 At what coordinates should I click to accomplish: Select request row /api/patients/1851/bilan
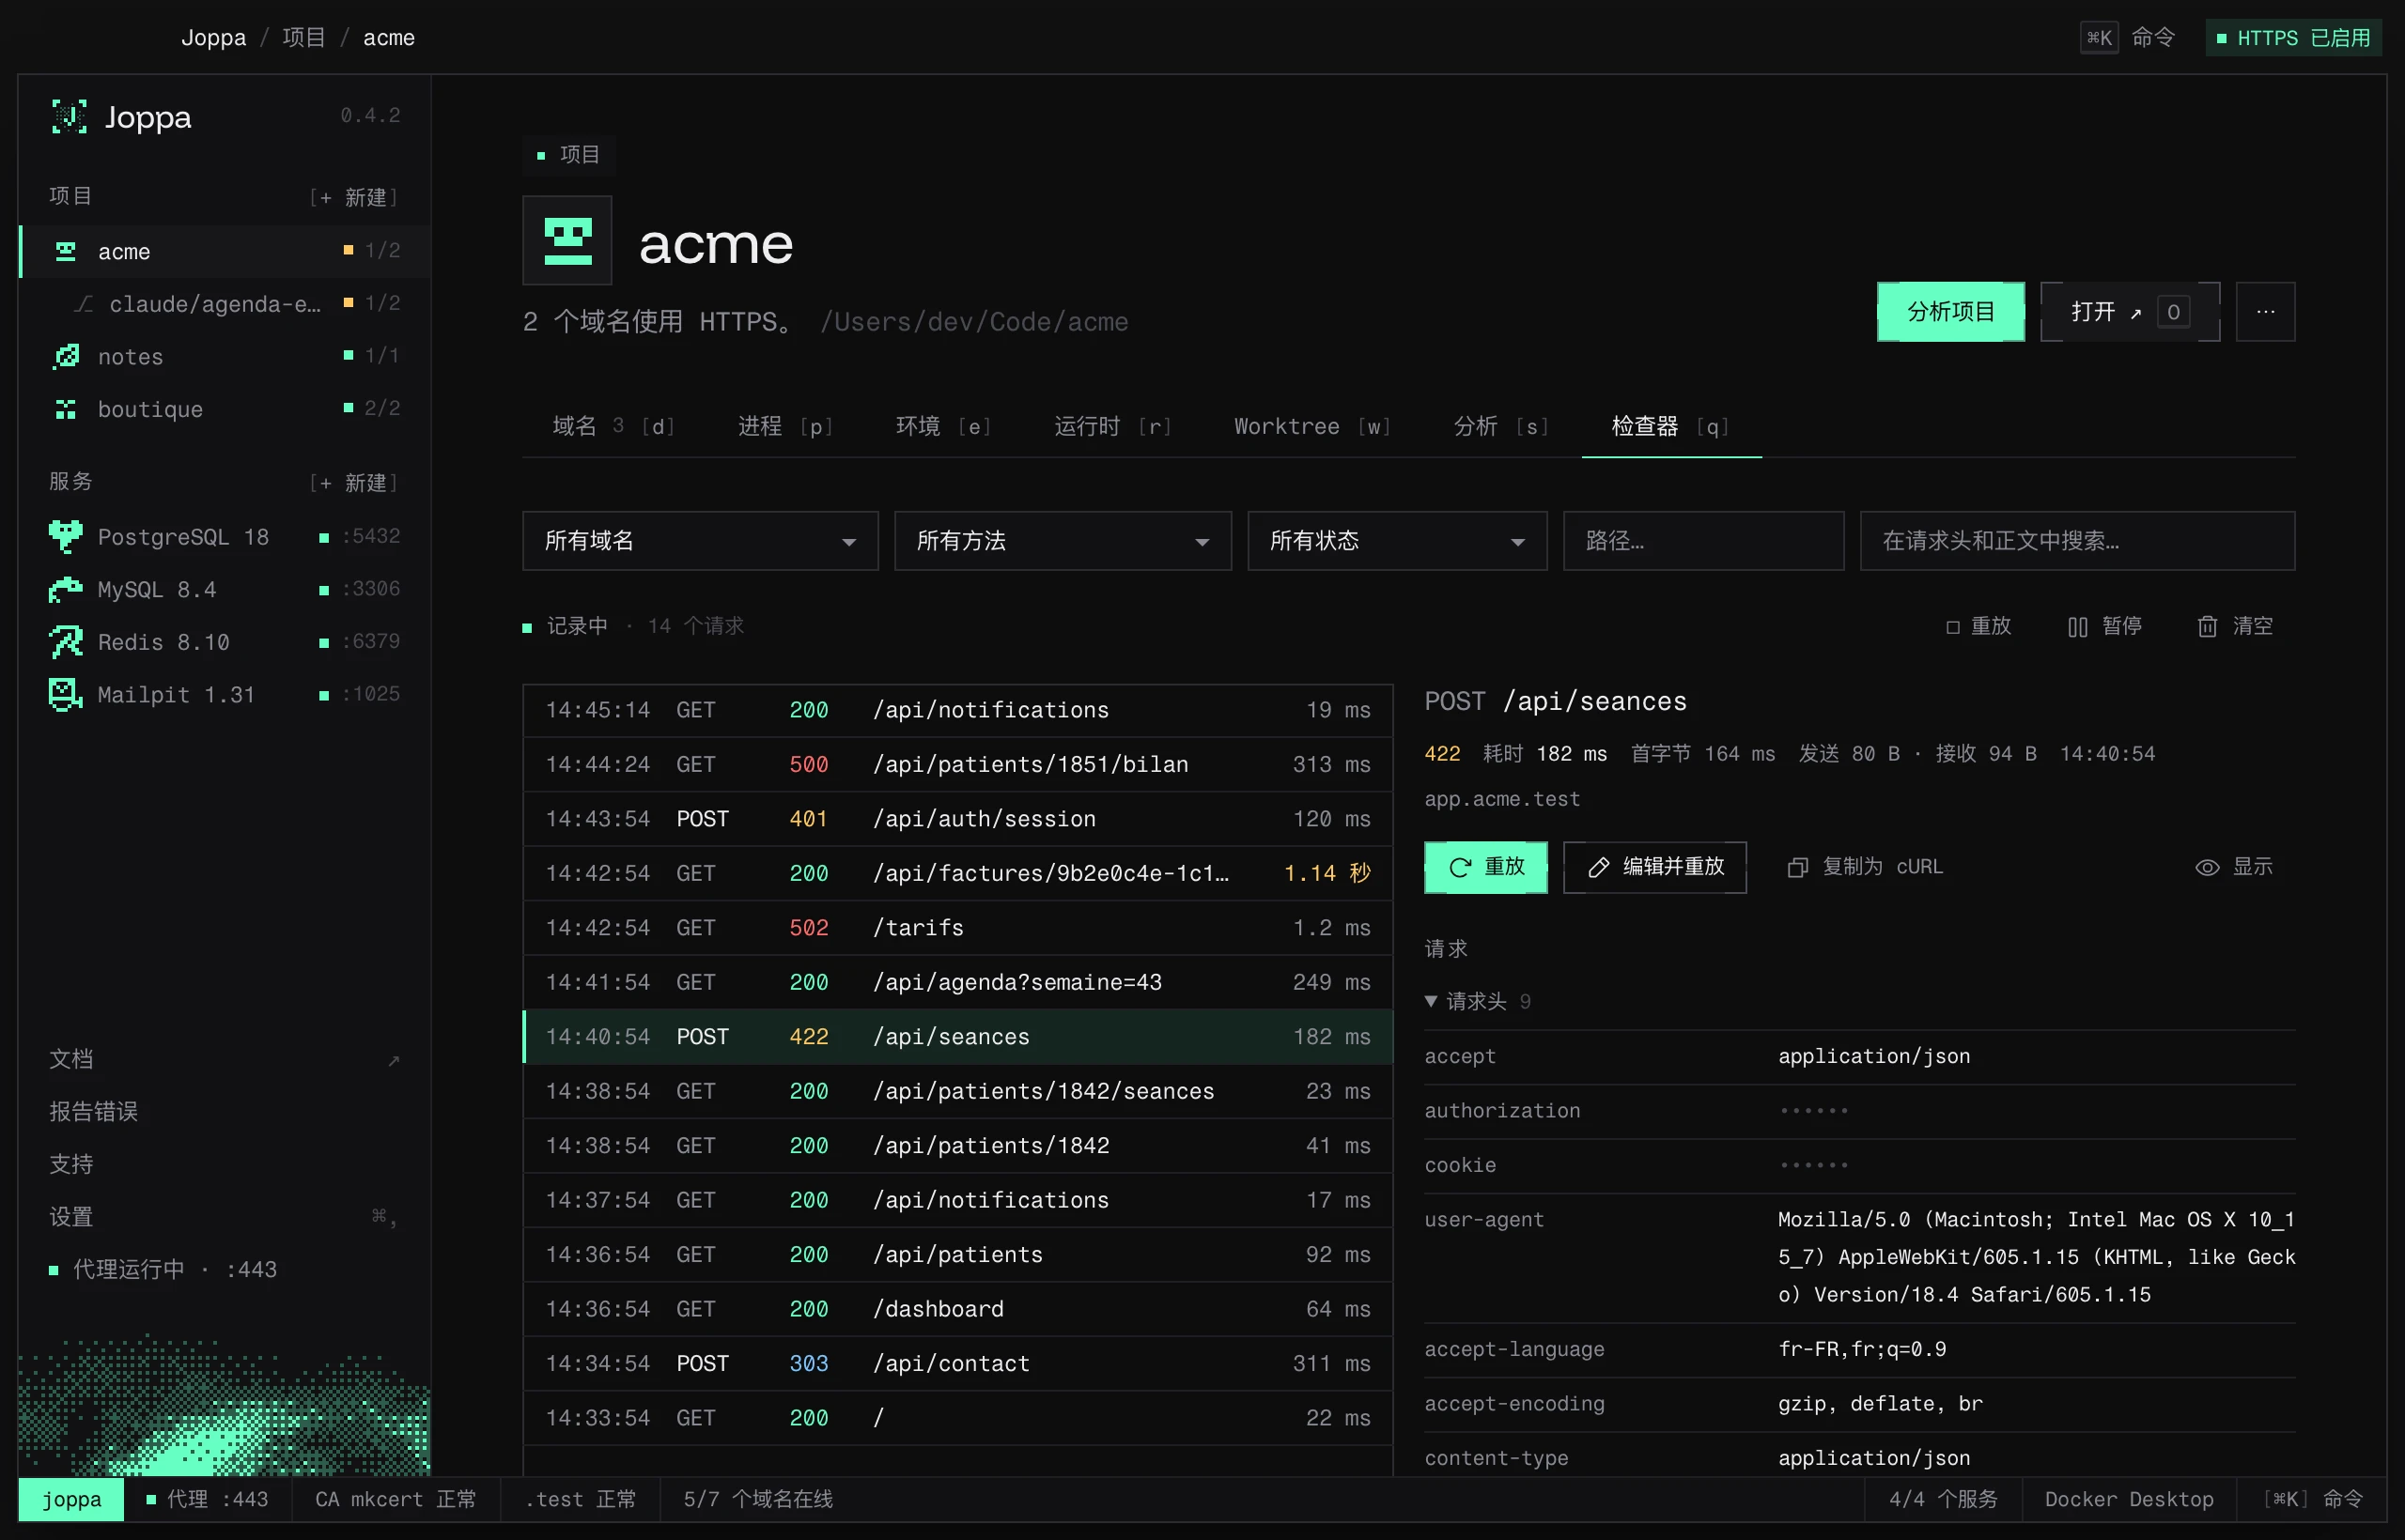click(x=957, y=764)
